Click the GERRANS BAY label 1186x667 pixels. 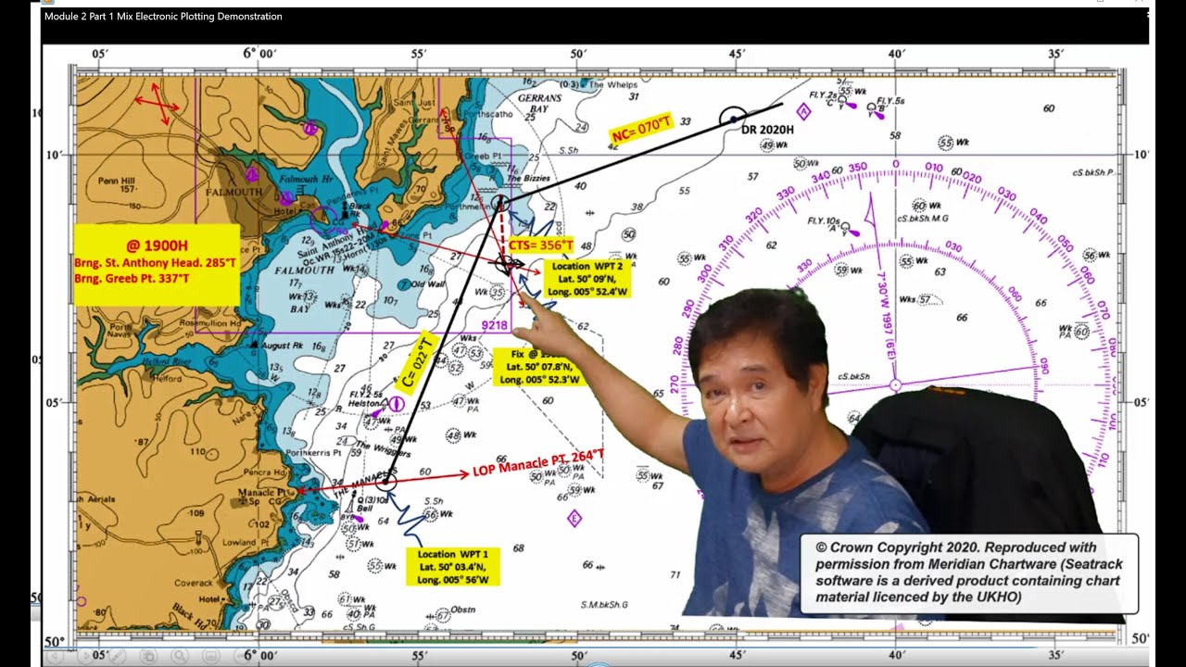tap(538, 103)
